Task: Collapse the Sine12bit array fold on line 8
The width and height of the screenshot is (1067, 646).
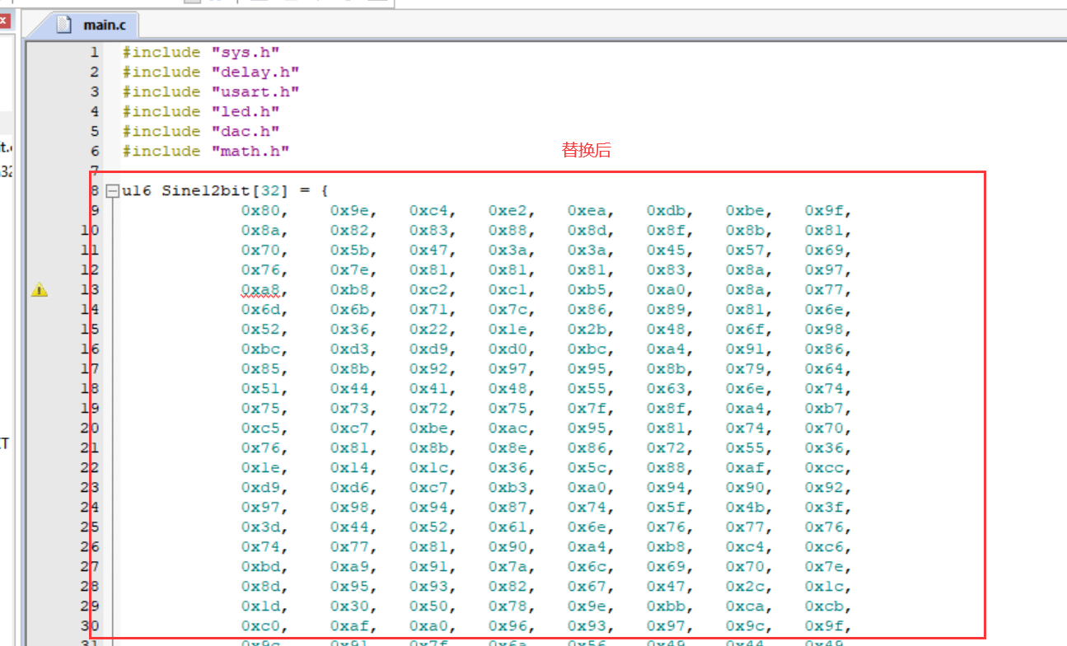Action: (x=113, y=191)
